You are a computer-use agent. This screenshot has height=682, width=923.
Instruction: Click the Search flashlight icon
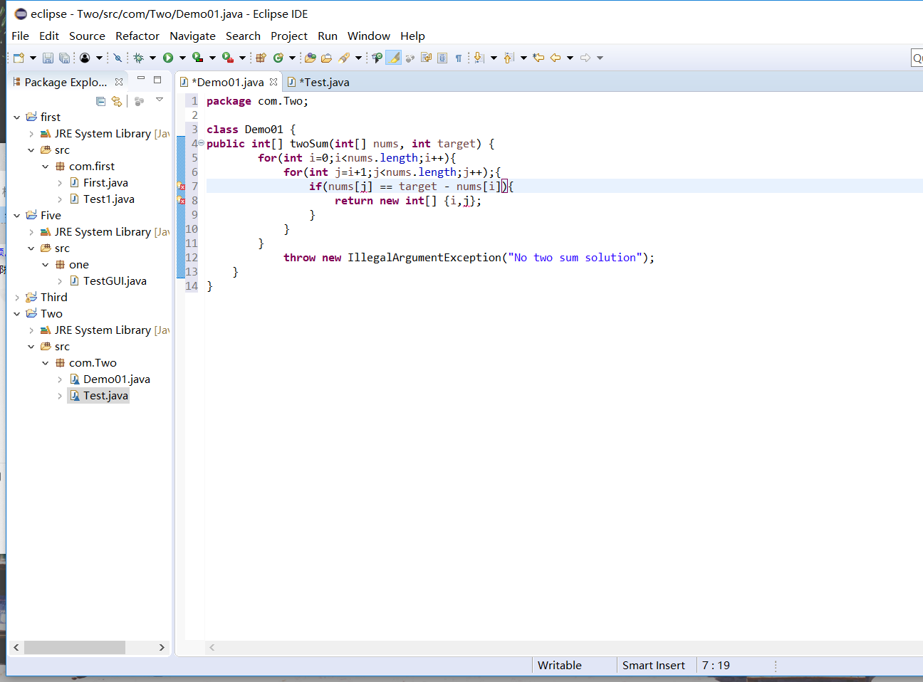coord(344,58)
